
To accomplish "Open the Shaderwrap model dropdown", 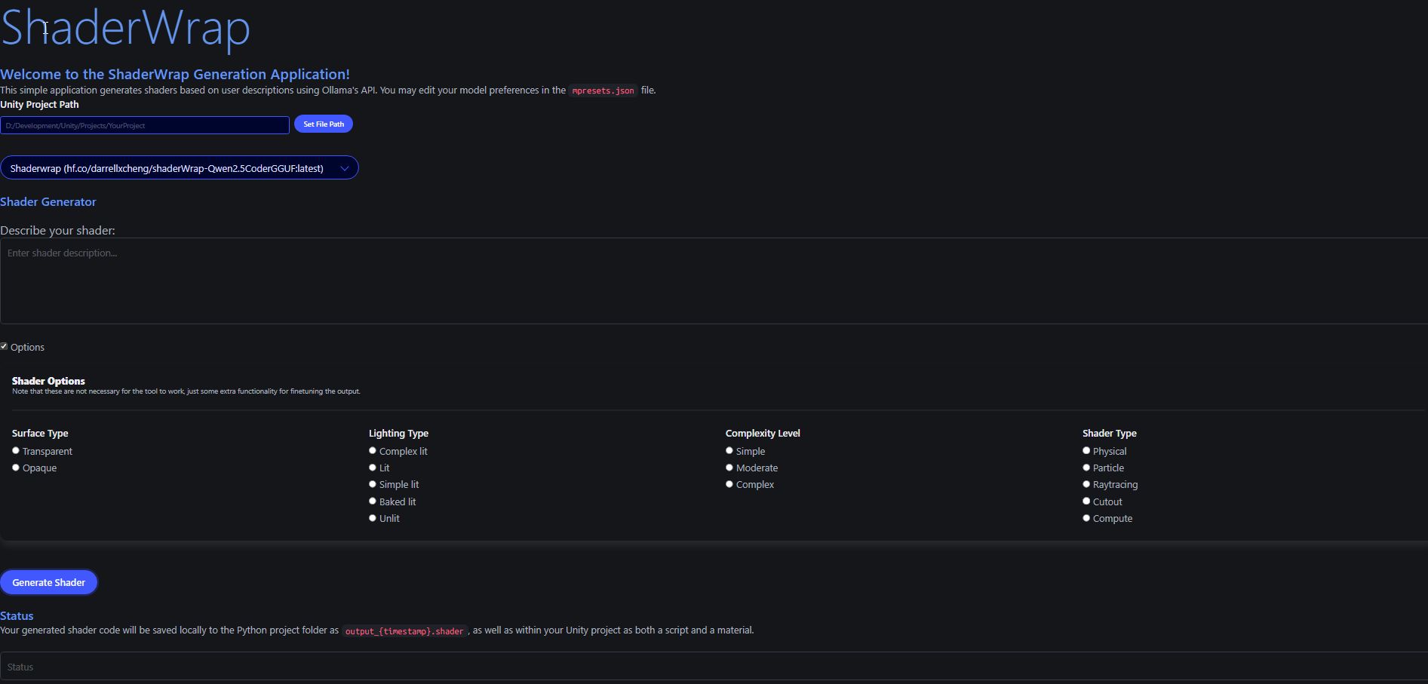I will [x=179, y=167].
